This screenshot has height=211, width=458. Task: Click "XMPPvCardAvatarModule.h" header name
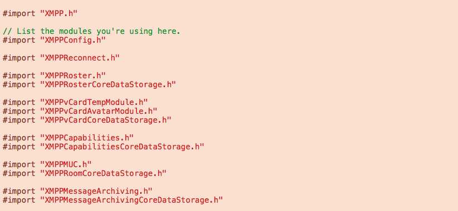click(x=99, y=111)
